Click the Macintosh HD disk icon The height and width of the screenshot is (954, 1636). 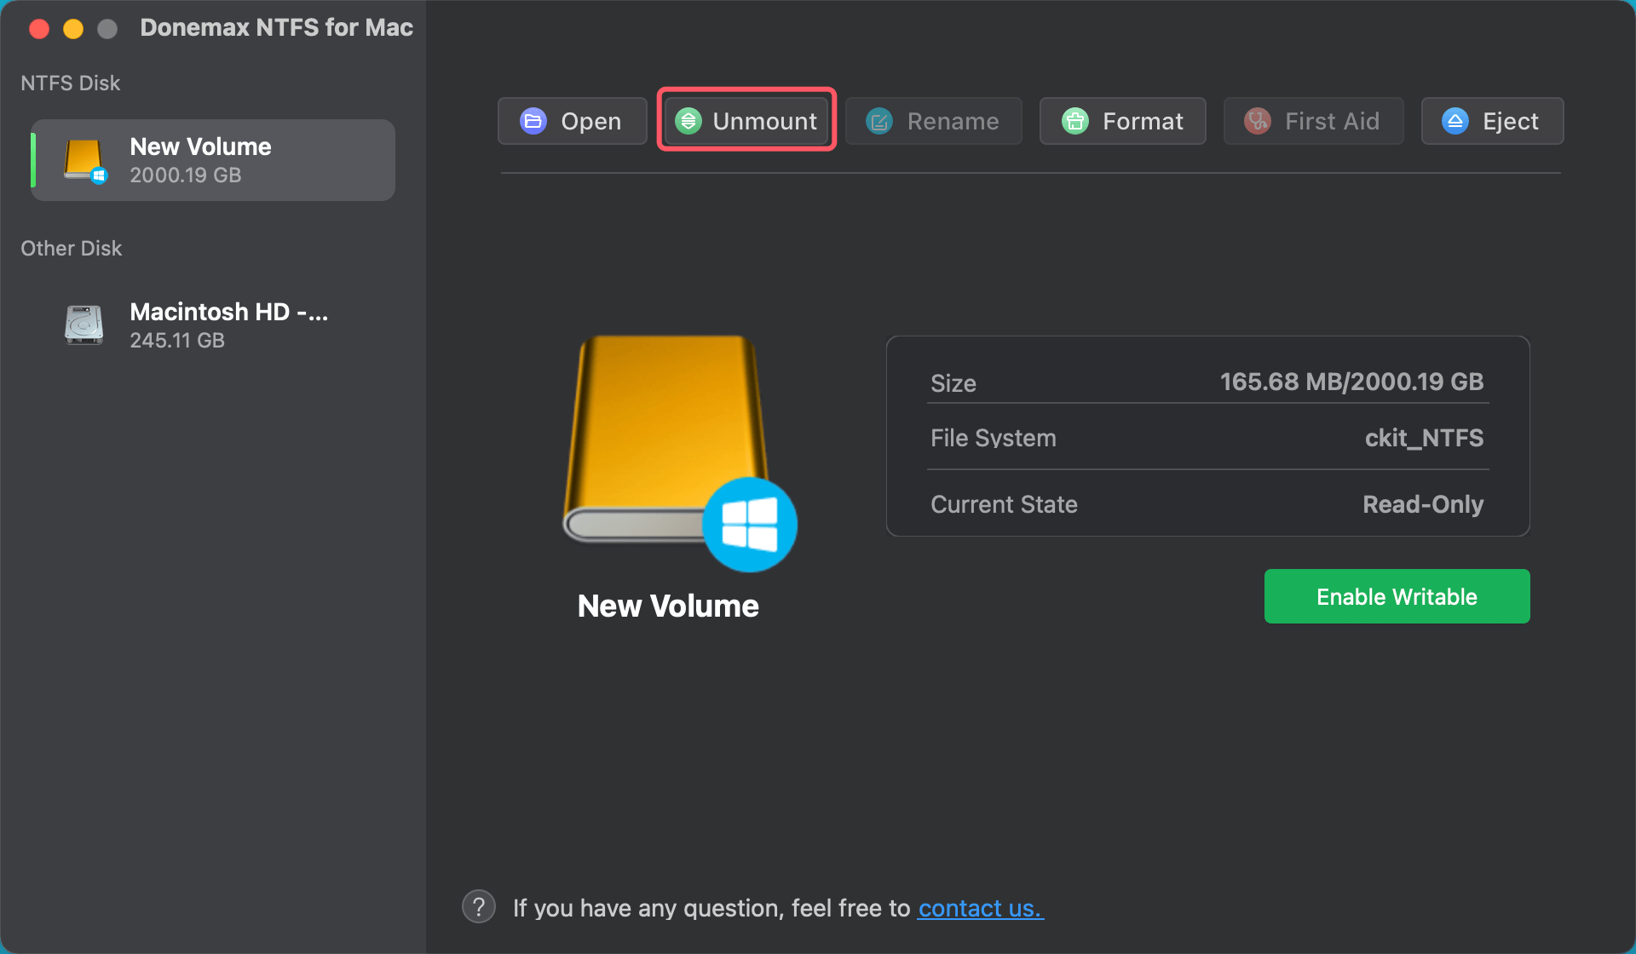click(83, 325)
